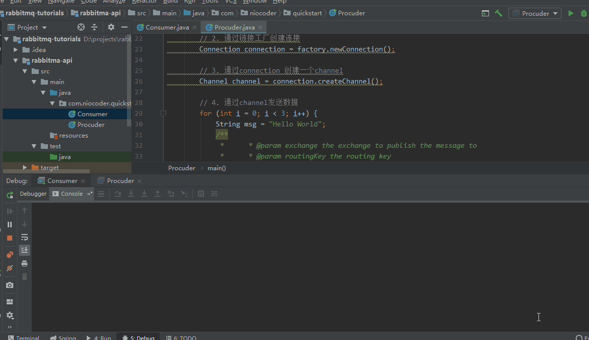Click the green hammer Build icon

pyautogui.click(x=499, y=13)
